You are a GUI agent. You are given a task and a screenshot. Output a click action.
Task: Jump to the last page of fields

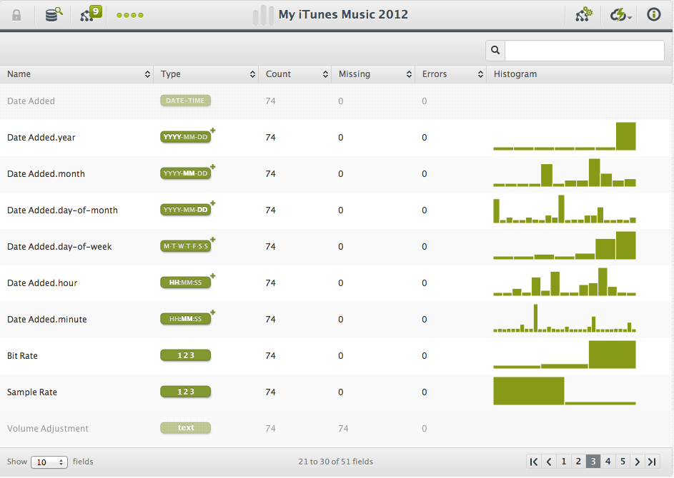[x=652, y=462]
